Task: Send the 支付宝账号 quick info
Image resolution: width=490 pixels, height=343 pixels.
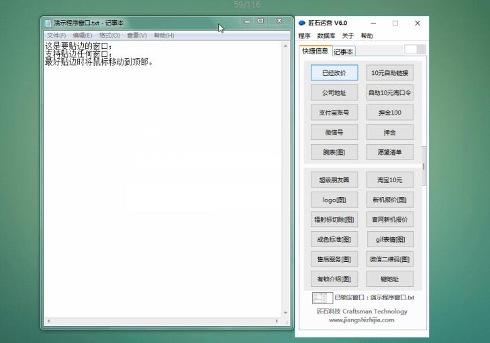Action: 334,113
